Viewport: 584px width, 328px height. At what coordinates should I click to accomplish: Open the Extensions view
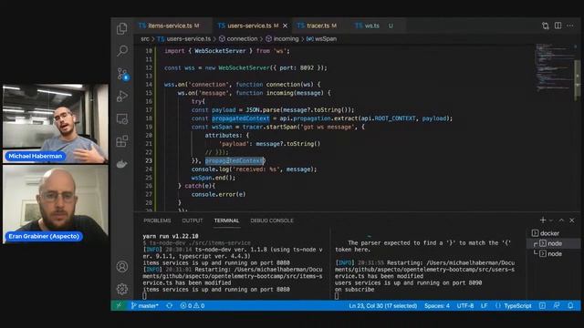(122, 141)
